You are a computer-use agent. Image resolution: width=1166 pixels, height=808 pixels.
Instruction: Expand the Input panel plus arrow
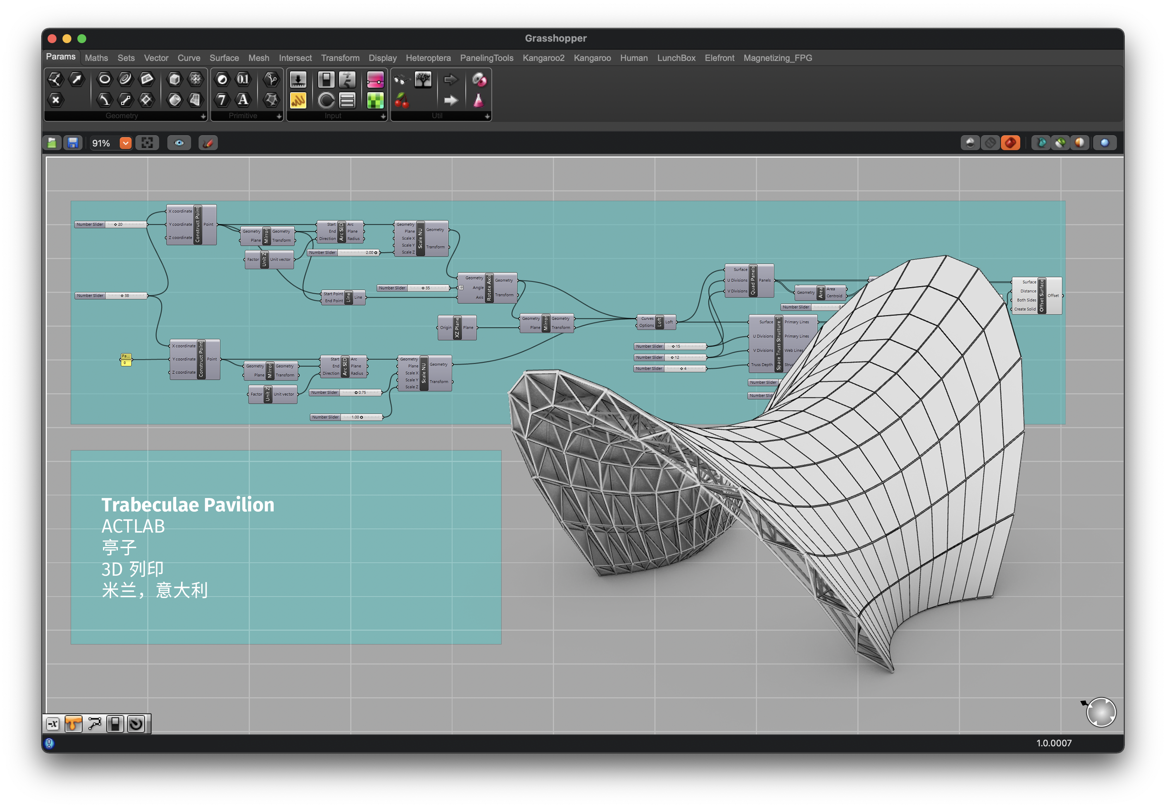coord(383,116)
